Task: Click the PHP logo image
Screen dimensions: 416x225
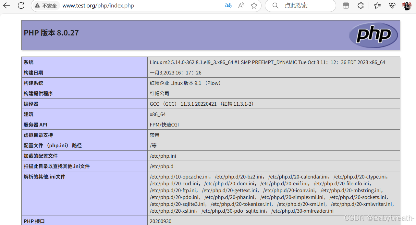Action: point(373,35)
